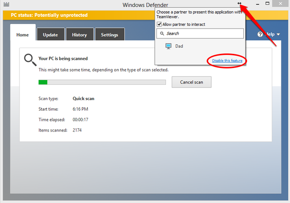Expand the Help dropdown arrow
This screenshot has width=290, height=203.
click(278, 34)
